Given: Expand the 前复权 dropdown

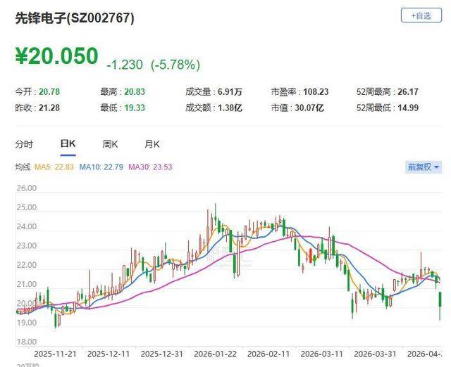Looking at the screenshot, I should click(x=424, y=167).
